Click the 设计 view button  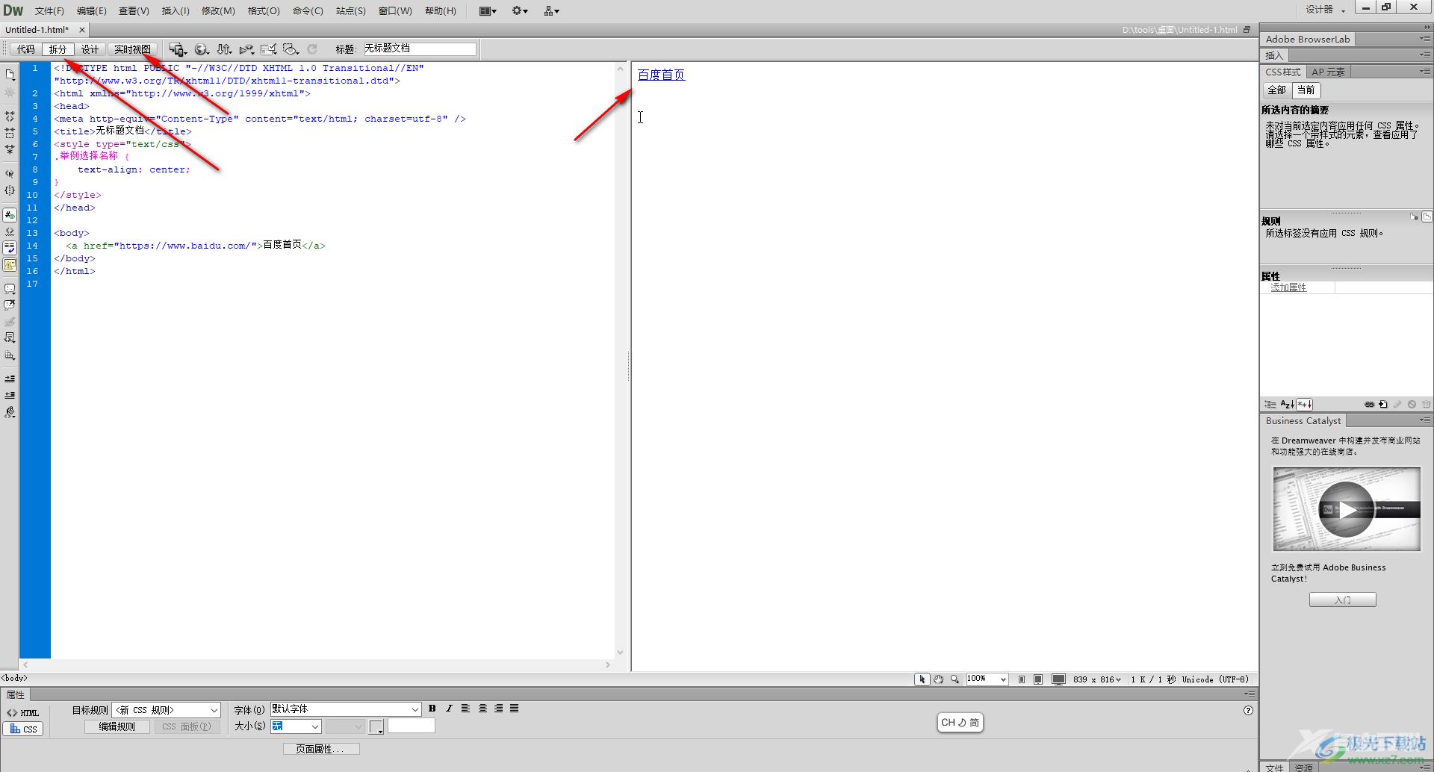90,49
